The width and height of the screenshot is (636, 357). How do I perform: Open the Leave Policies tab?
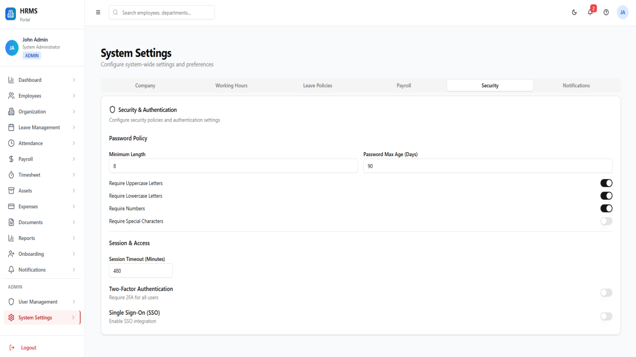tap(318, 85)
